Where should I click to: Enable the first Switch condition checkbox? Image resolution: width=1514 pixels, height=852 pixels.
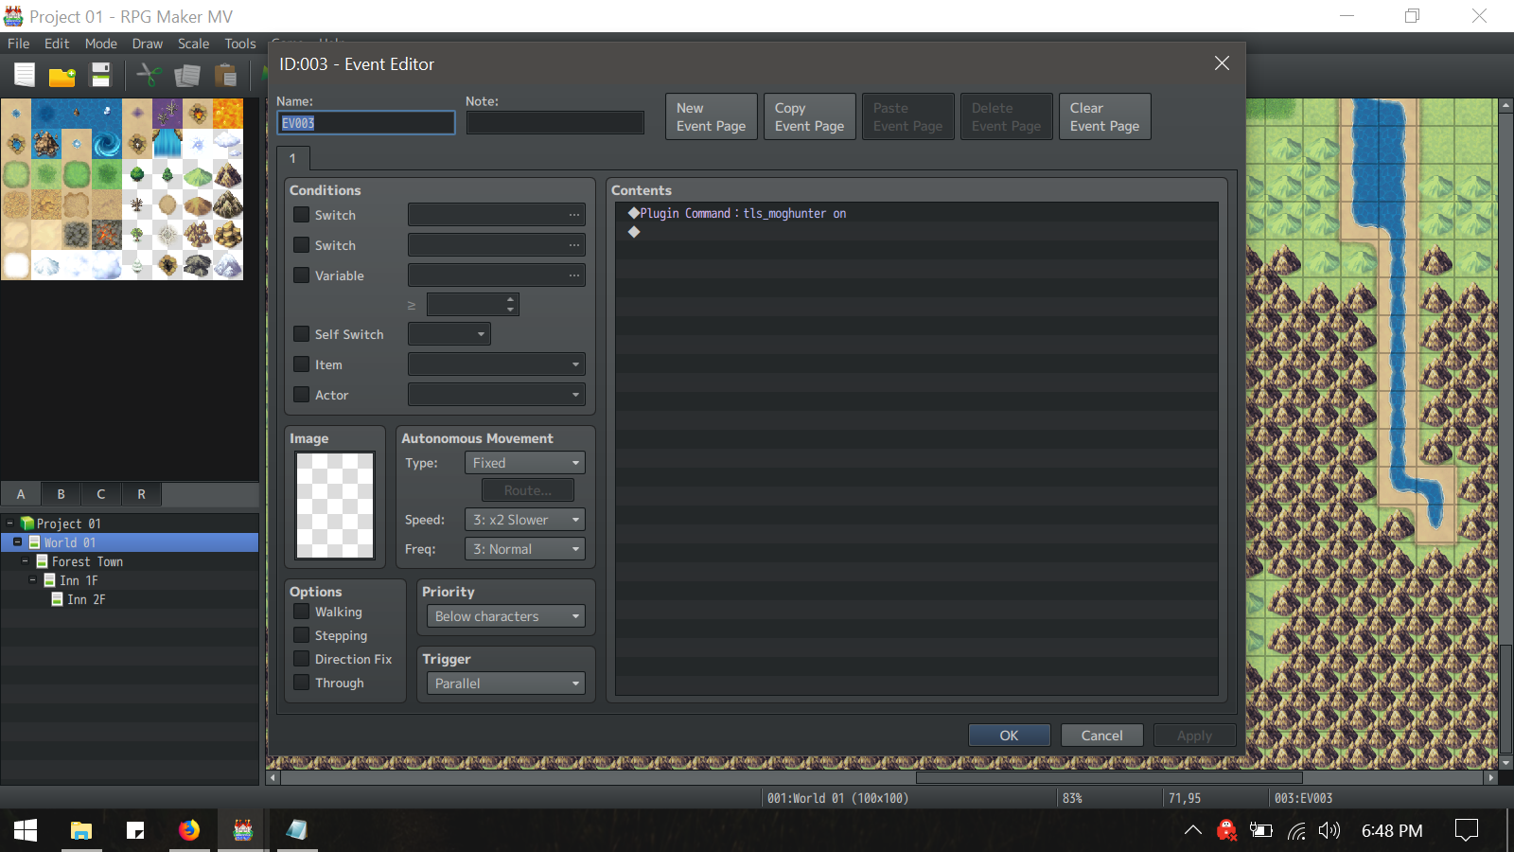302,215
